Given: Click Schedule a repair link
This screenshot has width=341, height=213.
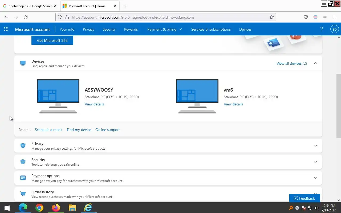Looking at the screenshot, I should pyautogui.click(x=49, y=130).
